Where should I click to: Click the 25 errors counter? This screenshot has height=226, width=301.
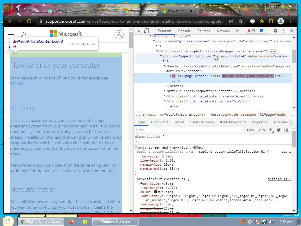pos(251,31)
